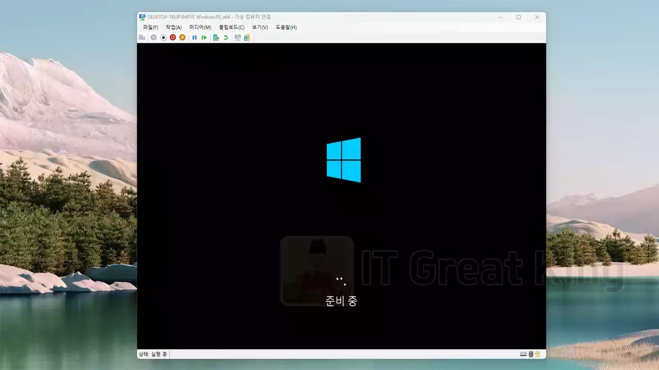Maximize the virtual machine connection window
Viewport: 659px width, 370px height.
(x=518, y=17)
